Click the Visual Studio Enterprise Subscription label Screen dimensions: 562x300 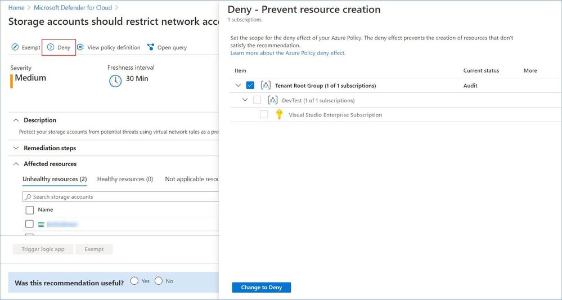pos(335,115)
